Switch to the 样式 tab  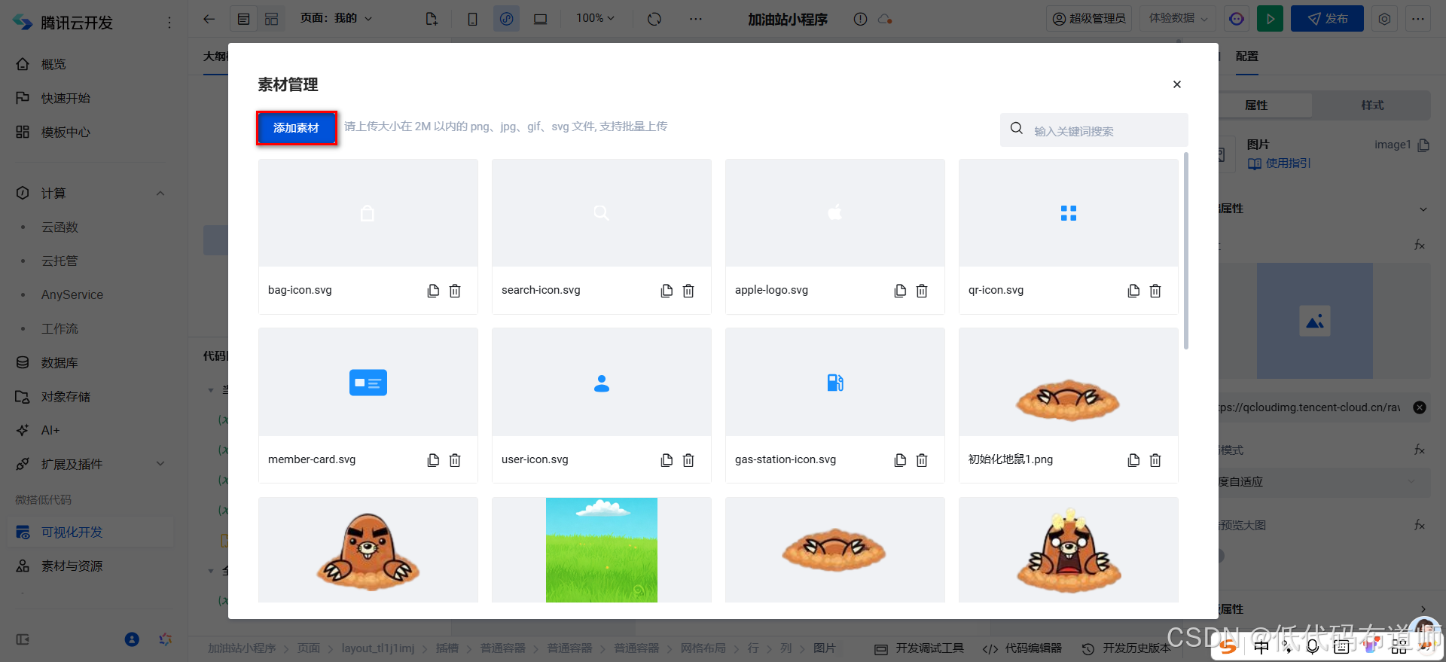1372,105
